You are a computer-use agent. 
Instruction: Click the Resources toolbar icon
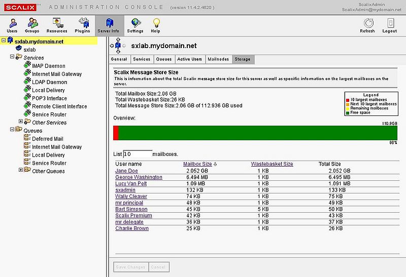(x=57, y=24)
